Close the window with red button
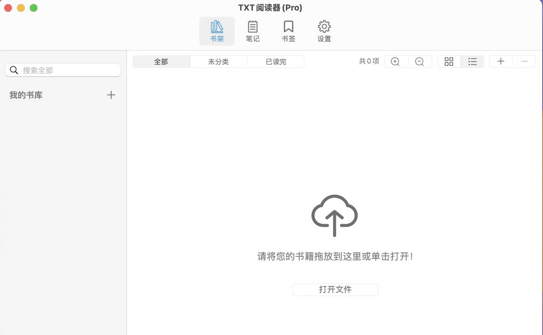Image resolution: width=543 pixels, height=335 pixels. 8,8
